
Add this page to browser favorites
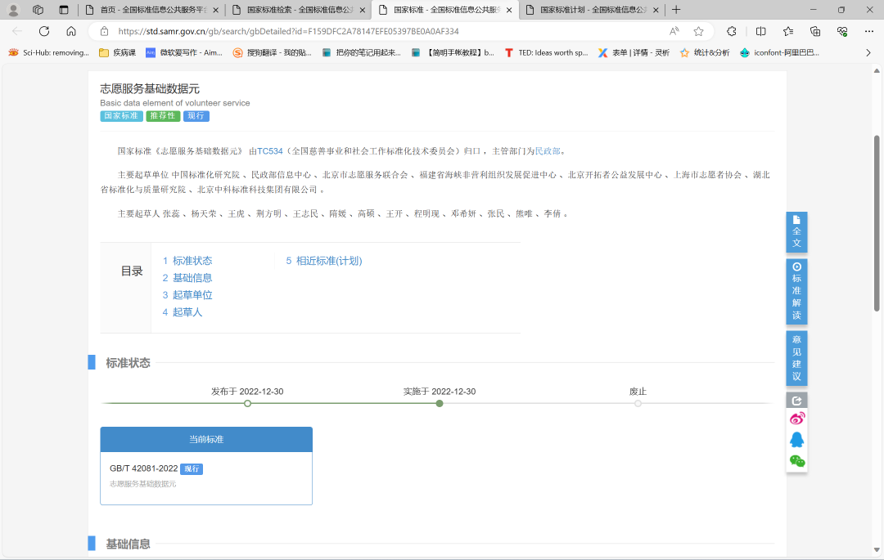(698, 31)
